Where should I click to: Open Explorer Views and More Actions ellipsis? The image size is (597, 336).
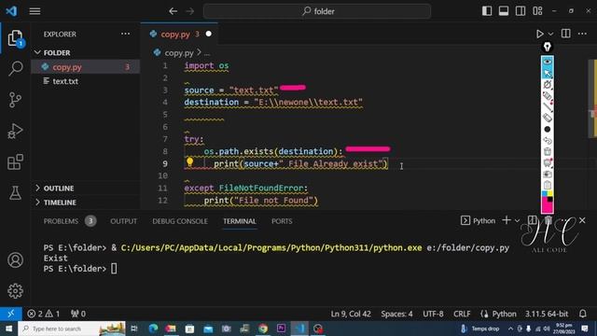coord(125,34)
